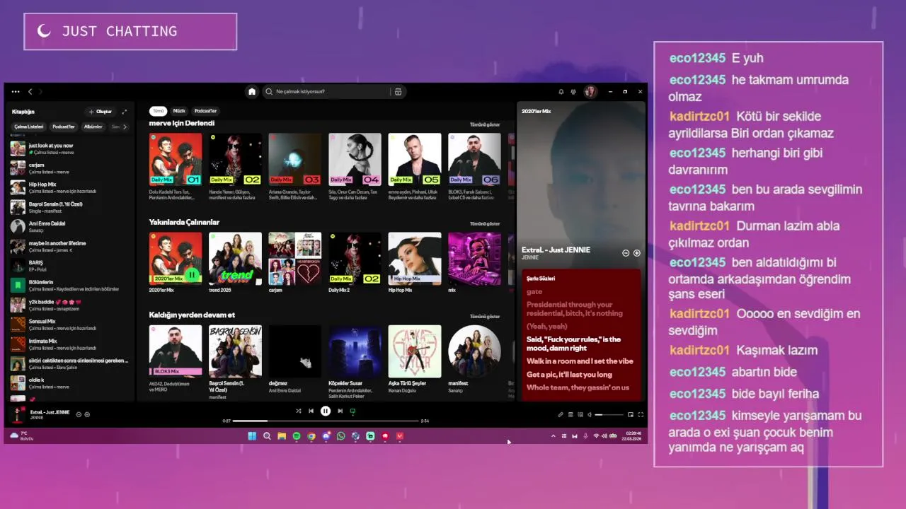Open Bölümlerin saved episodes entry

[69, 286]
